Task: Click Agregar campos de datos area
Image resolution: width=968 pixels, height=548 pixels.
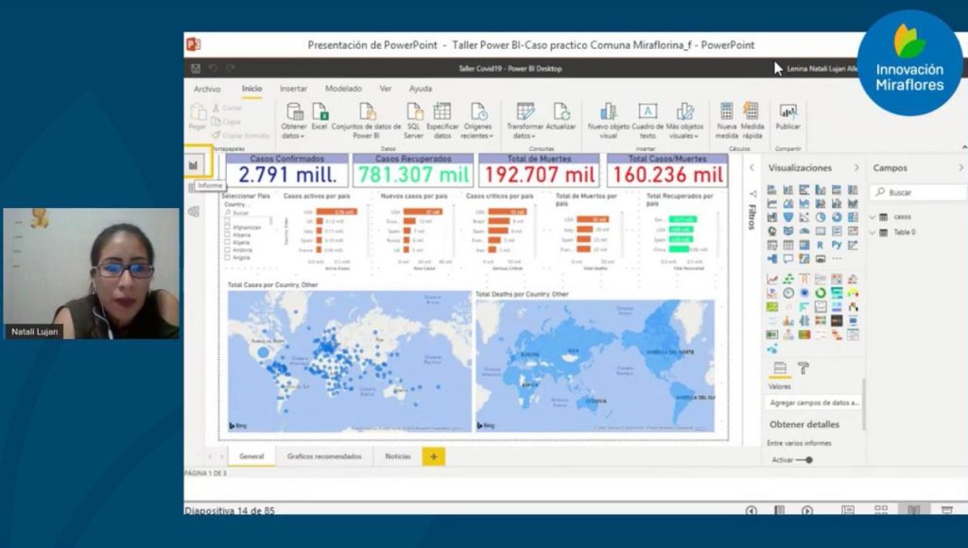Action: (814, 402)
